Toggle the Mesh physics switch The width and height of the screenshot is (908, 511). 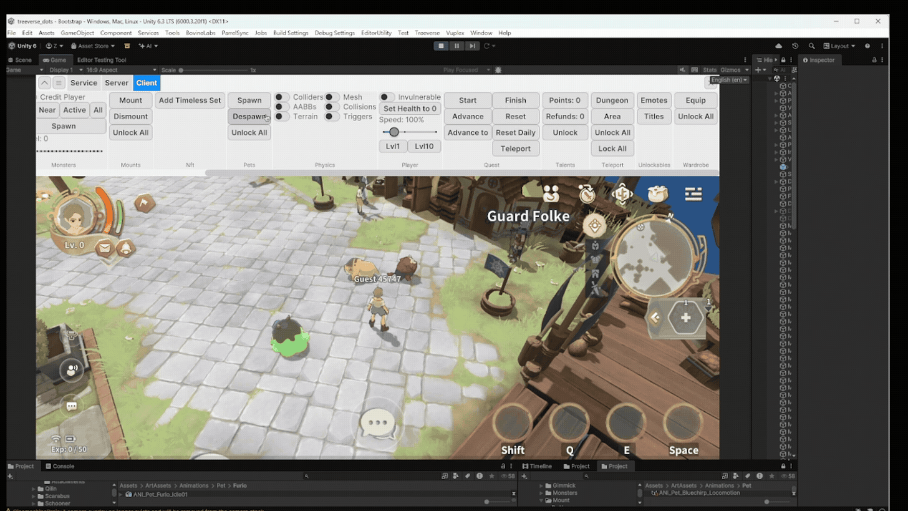tap(332, 97)
